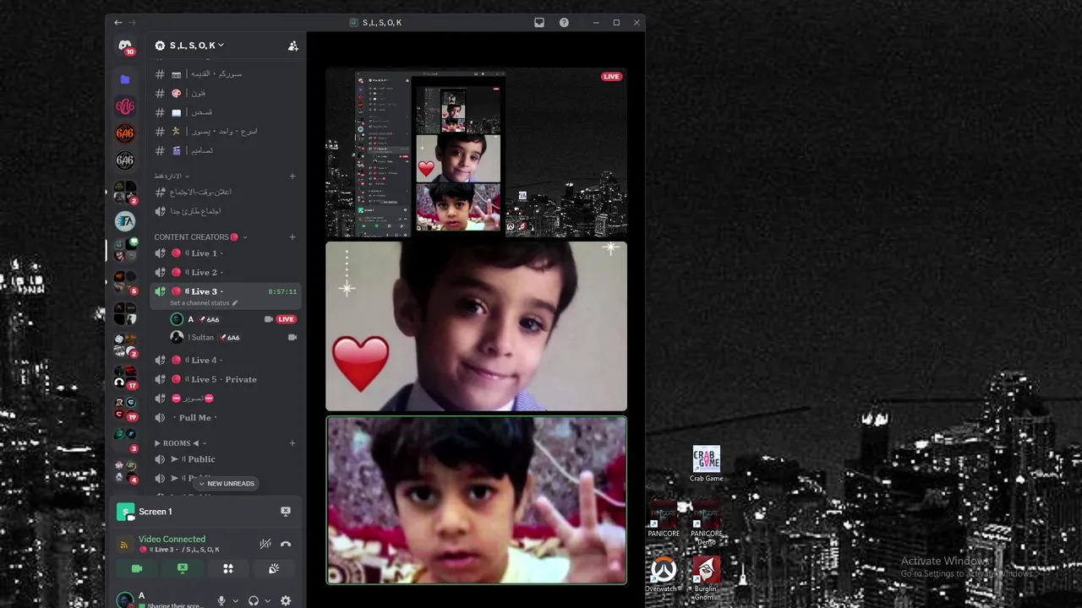
Task: Open the تصاميم text channel
Action: tap(226, 150)
